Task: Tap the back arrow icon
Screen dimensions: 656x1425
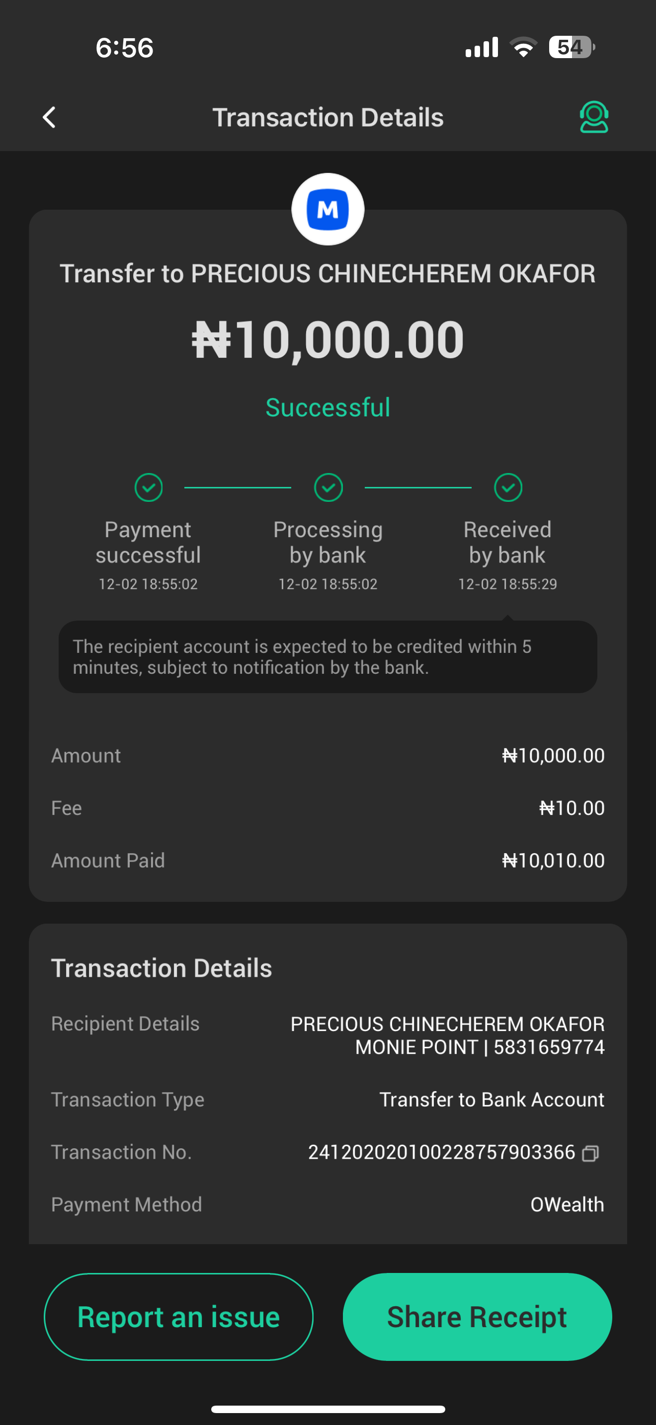Action: [x=49, y=117]
